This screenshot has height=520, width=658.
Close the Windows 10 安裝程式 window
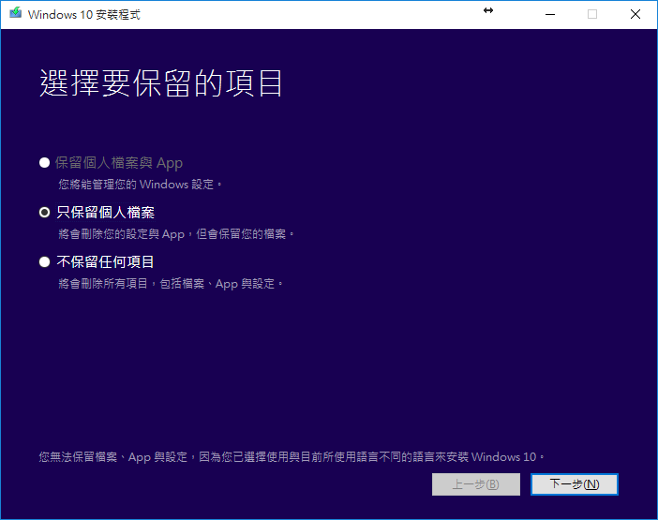coord(636,14)
